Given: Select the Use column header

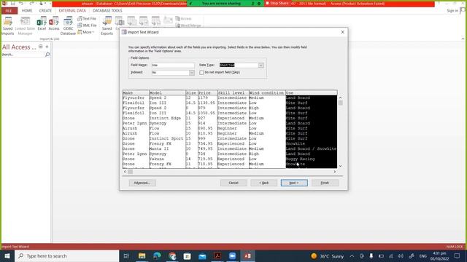Looking at the screenshot, I should point(312,92).
